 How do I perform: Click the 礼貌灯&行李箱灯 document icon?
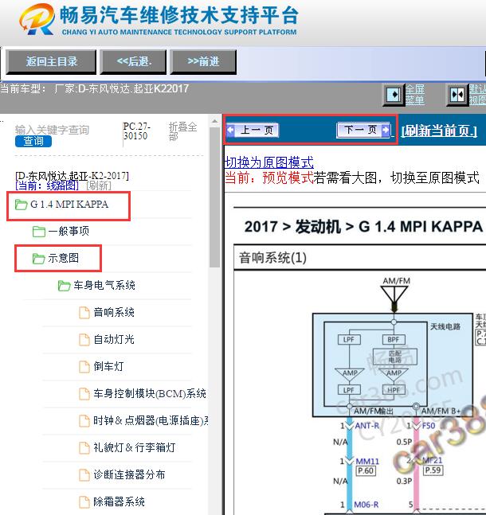[x=84, y=447]
